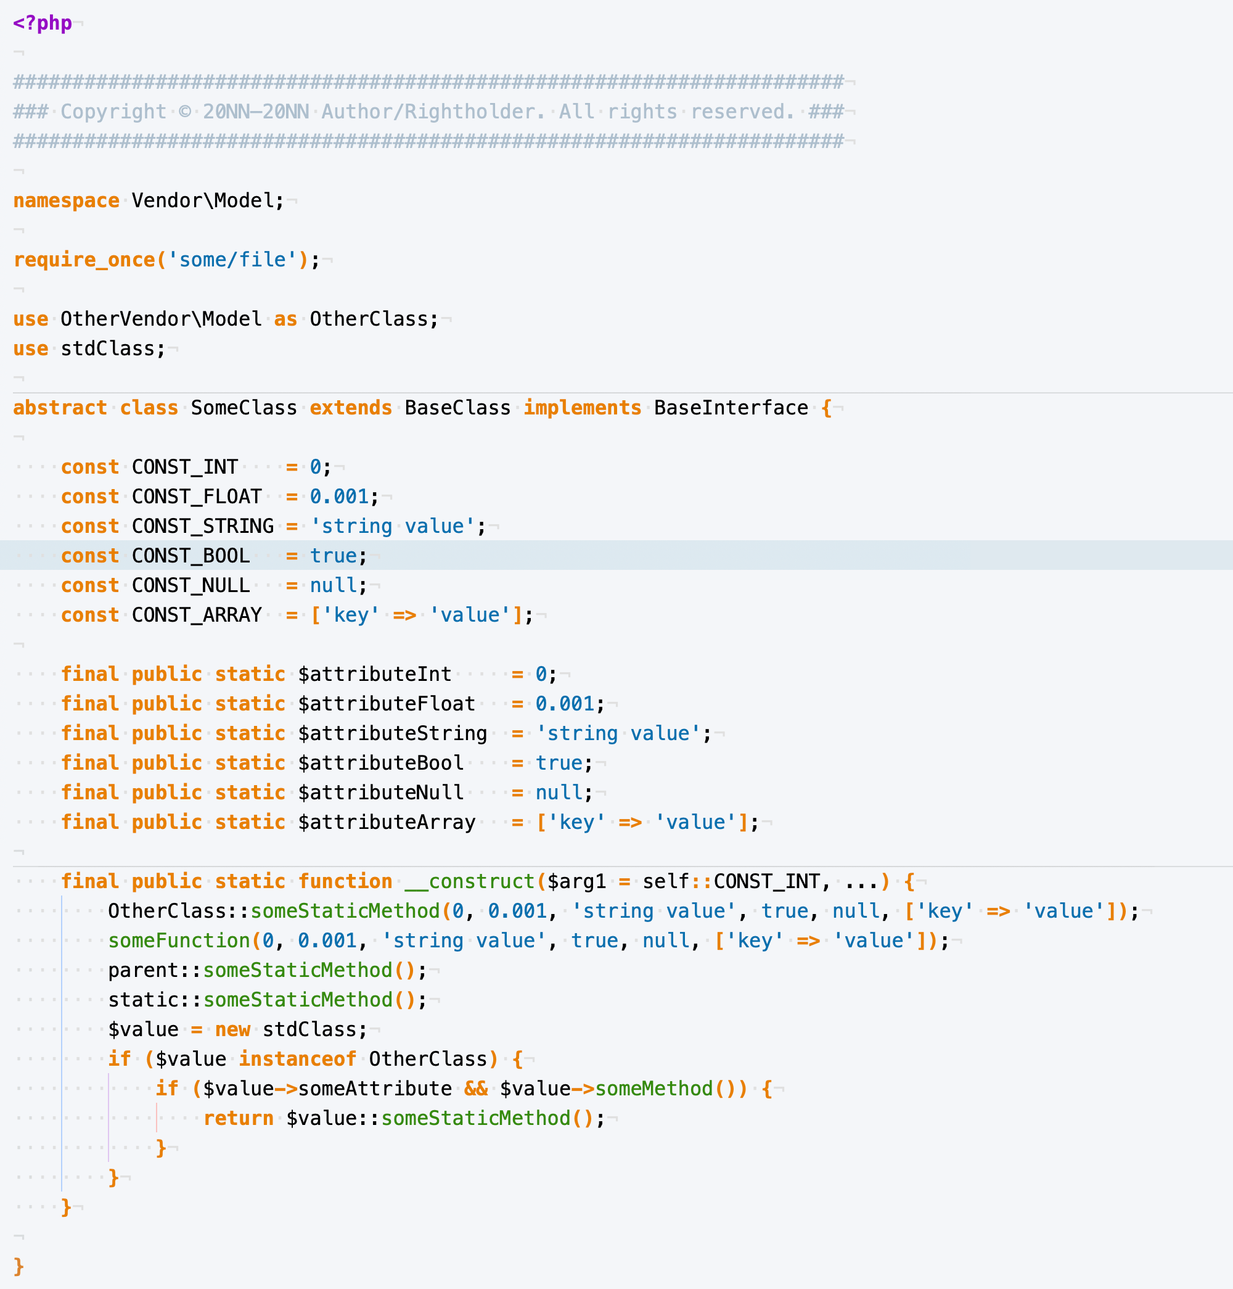1233x1289 pixels.
Task: Click the return keyword
Action: click(x=238, y=1118)
